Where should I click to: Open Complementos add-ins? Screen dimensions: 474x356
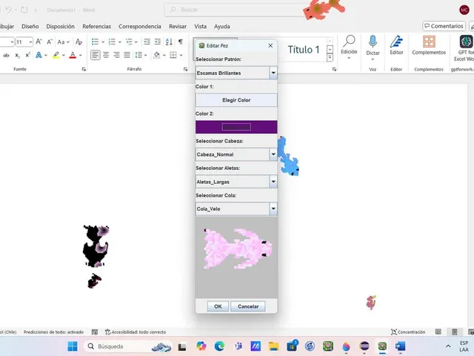(x=429, y=45)
